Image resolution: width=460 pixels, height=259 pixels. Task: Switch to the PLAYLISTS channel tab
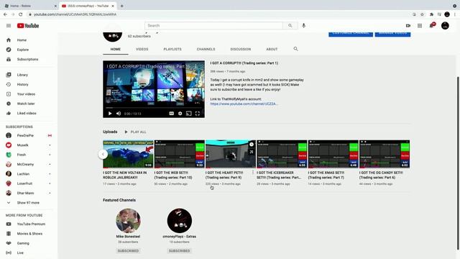[172, 49]
